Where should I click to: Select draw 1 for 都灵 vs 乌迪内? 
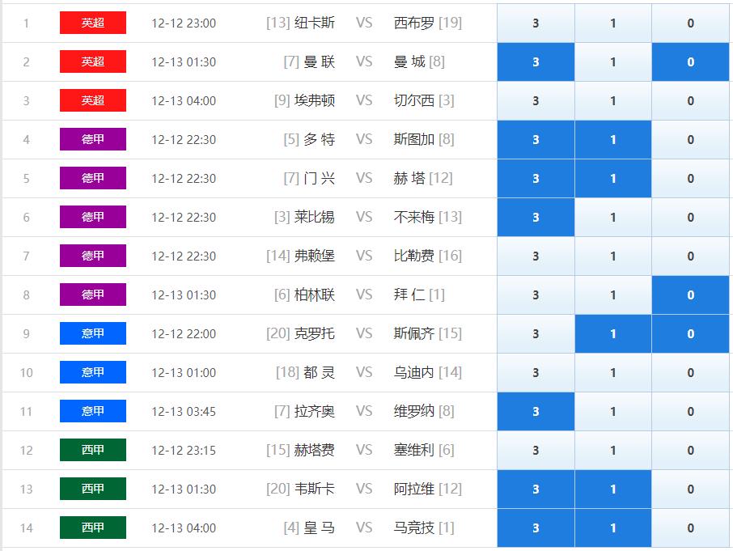pyautogui.click(x=613, y=372)
